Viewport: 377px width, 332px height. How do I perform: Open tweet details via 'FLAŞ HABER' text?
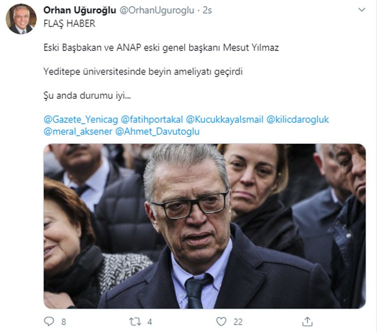(69, 24)
